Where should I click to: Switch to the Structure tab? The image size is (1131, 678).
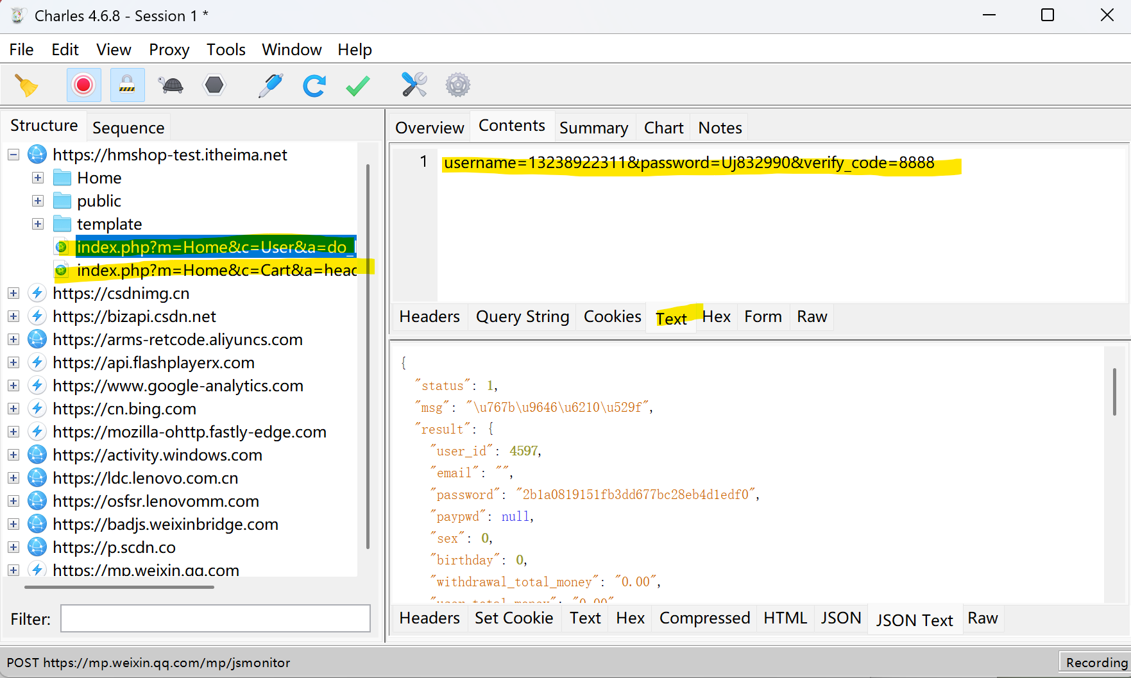click(44, 126)
